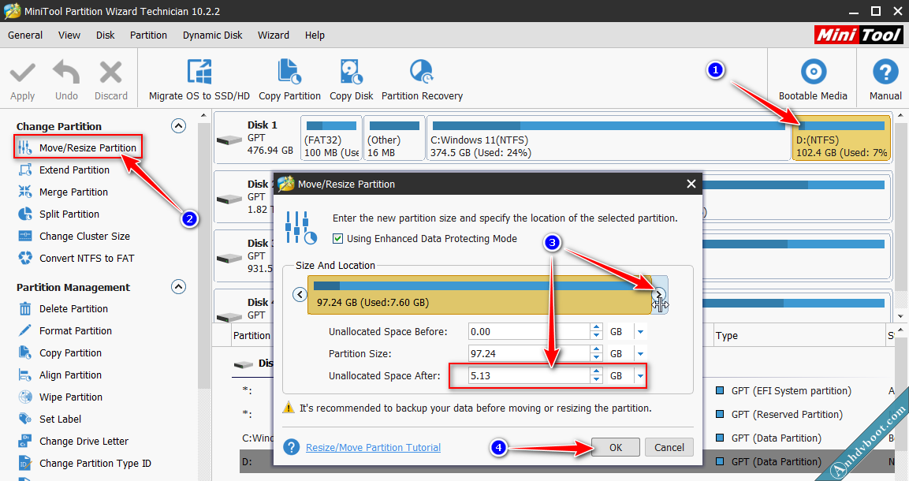Click the yellow partition bar in dialog
This screenshot has height=481, width=909.
[479, 295]
